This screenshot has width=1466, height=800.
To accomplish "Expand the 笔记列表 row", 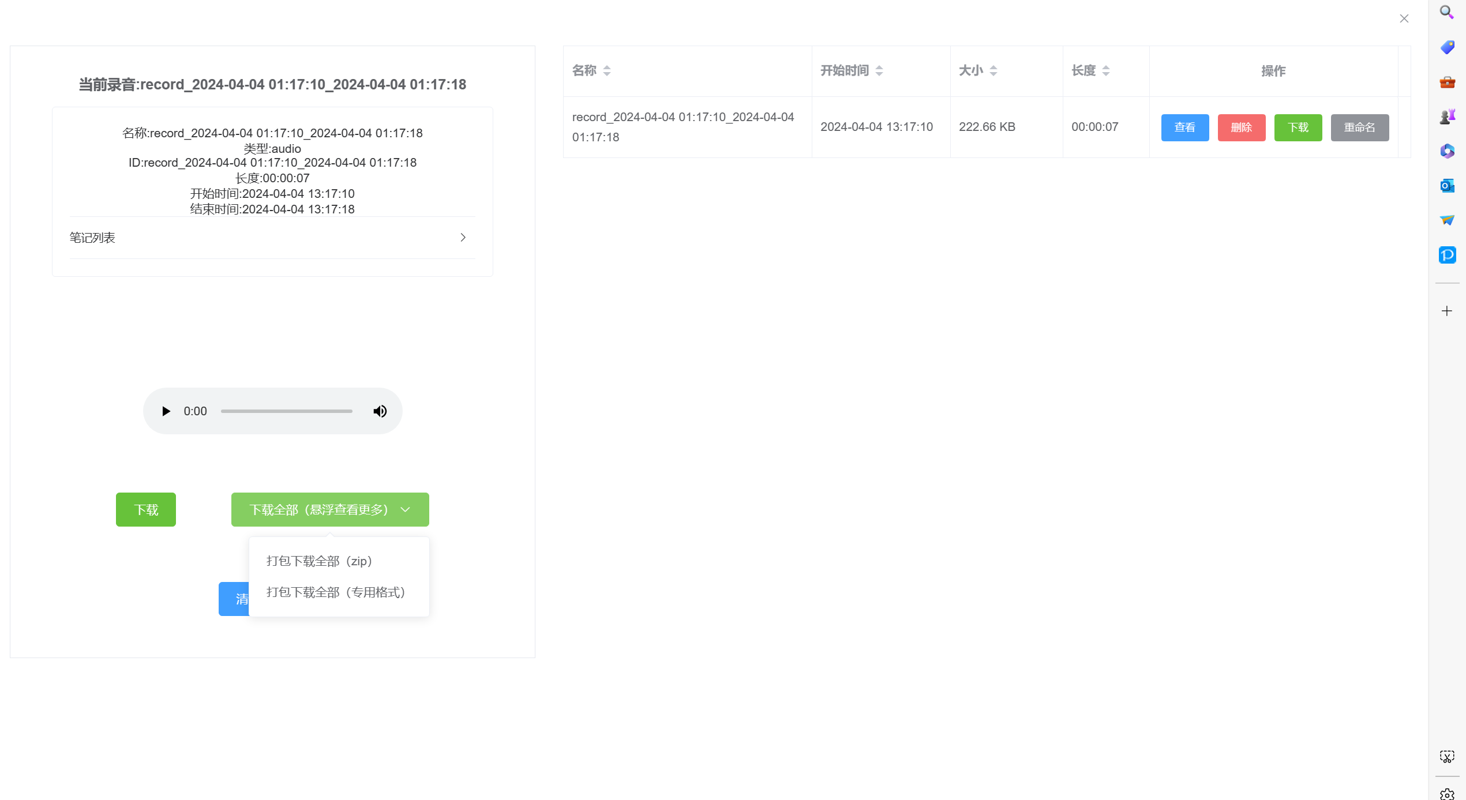I will (272, 238).
